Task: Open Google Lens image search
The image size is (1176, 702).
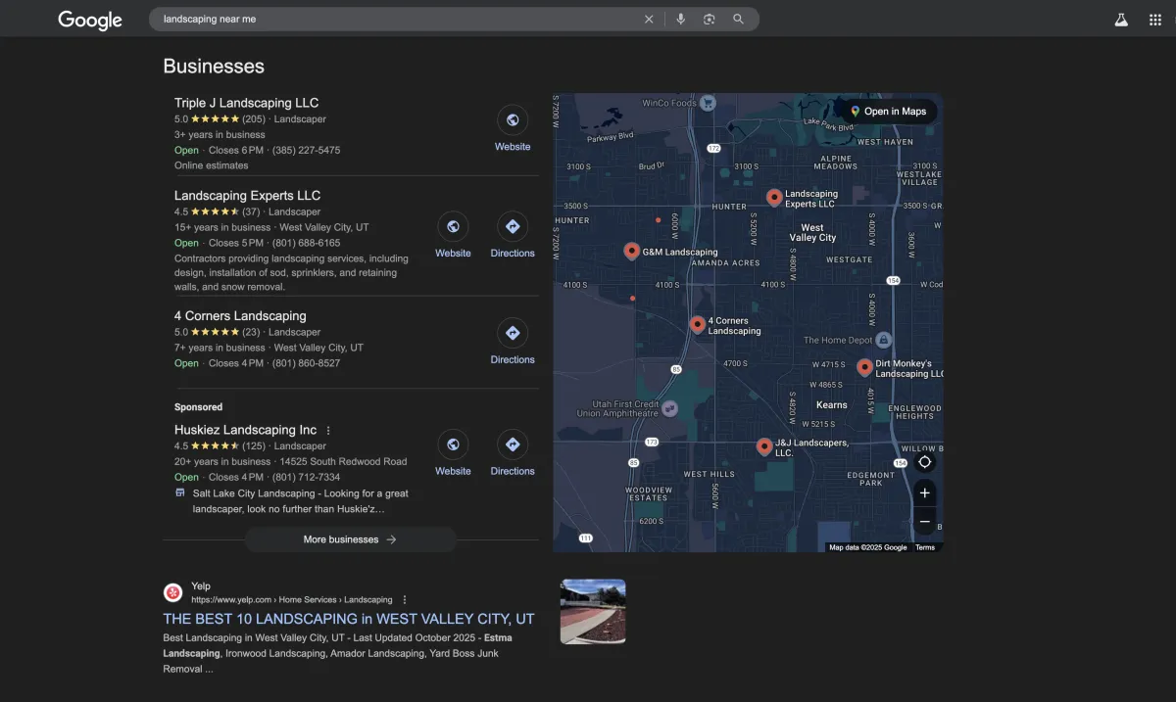Action: click(710, 20)
